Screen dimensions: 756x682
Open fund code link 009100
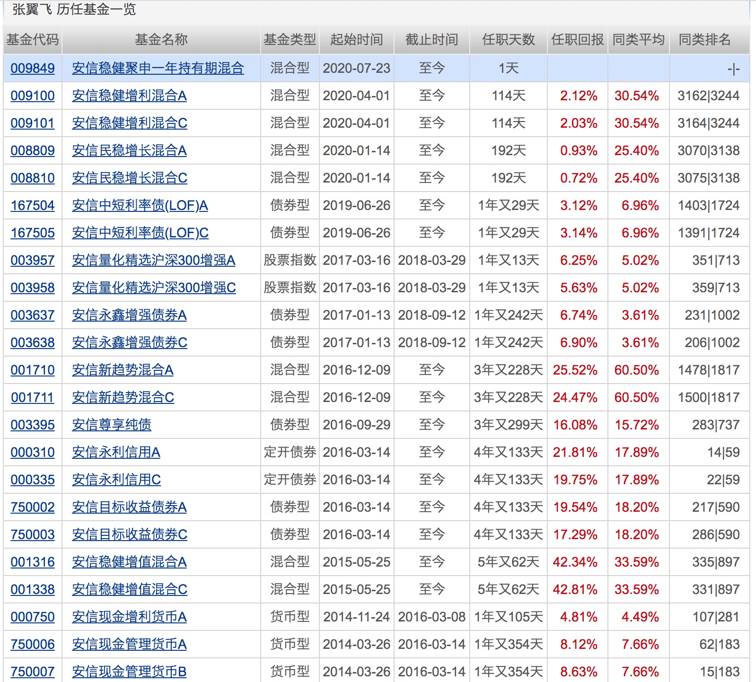(x=33, y=96)
